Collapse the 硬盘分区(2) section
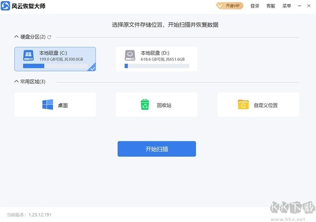Screen dimensions: 316x222 16,36
